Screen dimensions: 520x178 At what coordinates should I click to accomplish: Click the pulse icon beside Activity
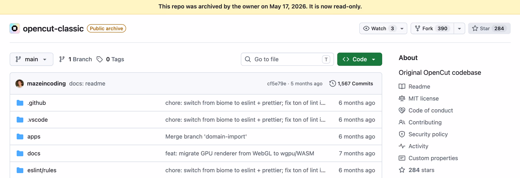[x=402, y=146]
